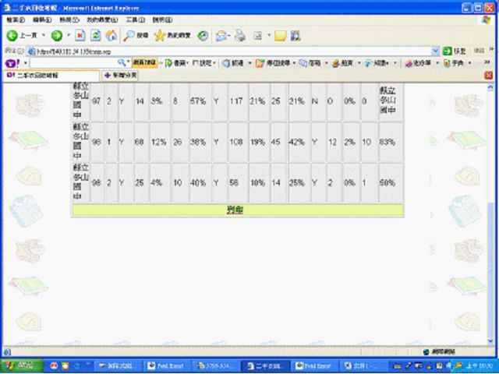Stop page loading with red X icon
Viewport: 499px width, 374px height.
[80, 36]
